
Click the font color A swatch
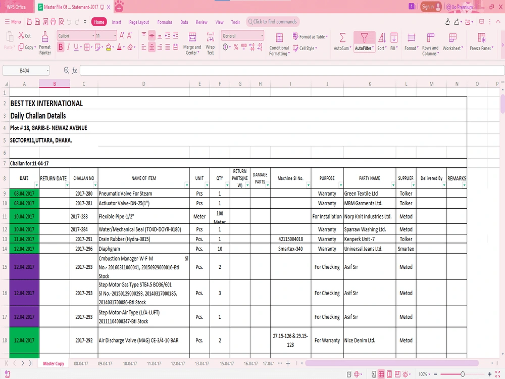coord(120,48)
